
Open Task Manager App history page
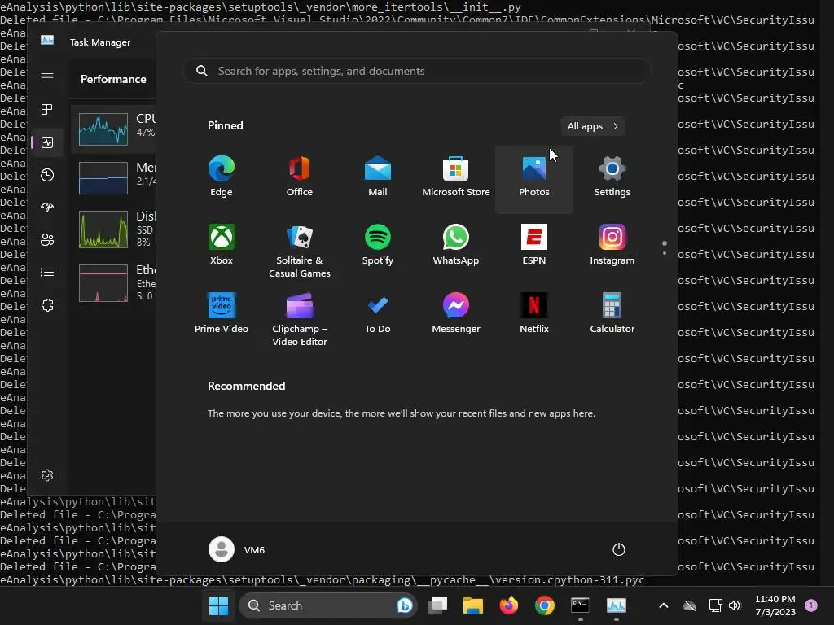point(47,175)
